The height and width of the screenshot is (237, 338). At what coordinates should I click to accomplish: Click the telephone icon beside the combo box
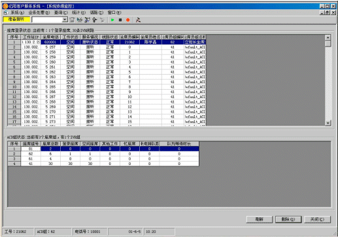[72, 20]
